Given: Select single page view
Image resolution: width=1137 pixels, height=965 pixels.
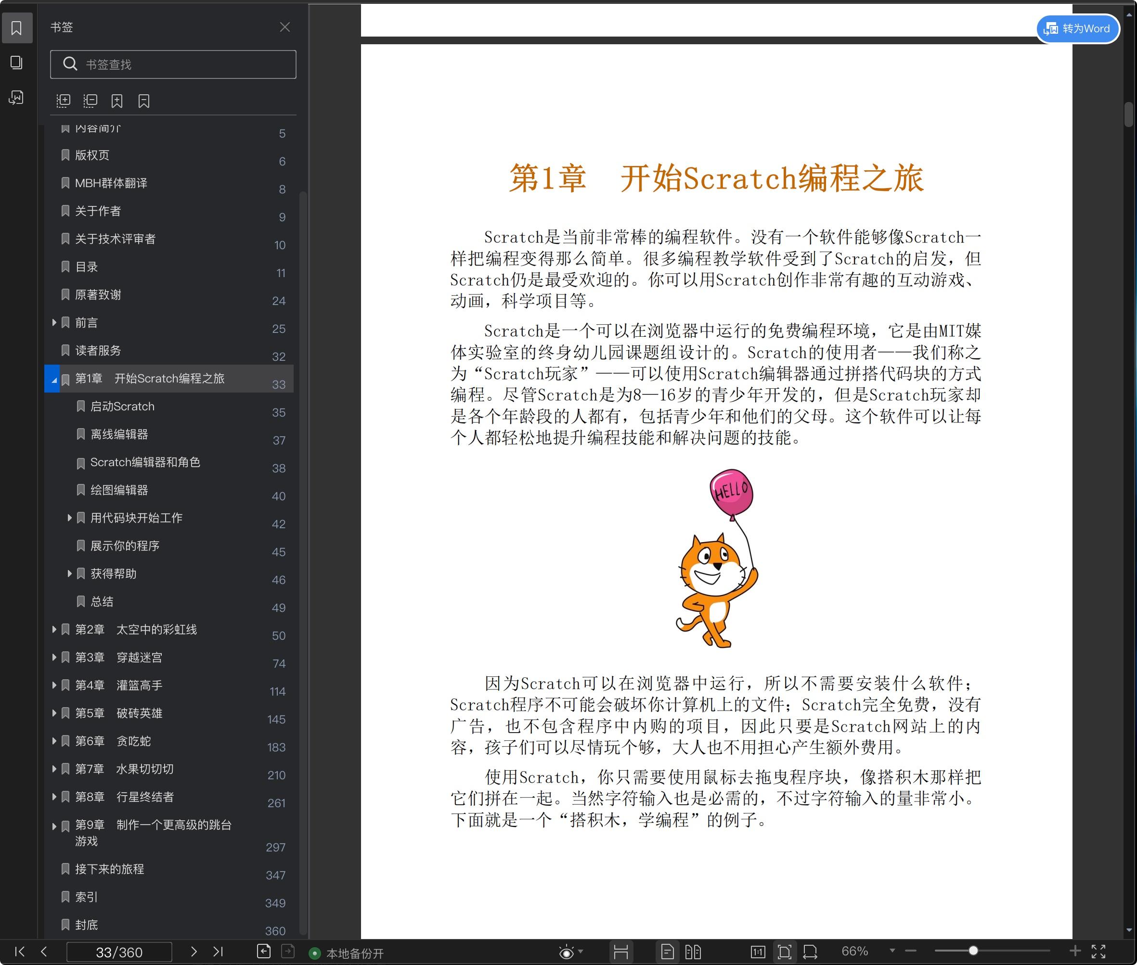Looking at the screenshot, I should click(x=667, y=952).
